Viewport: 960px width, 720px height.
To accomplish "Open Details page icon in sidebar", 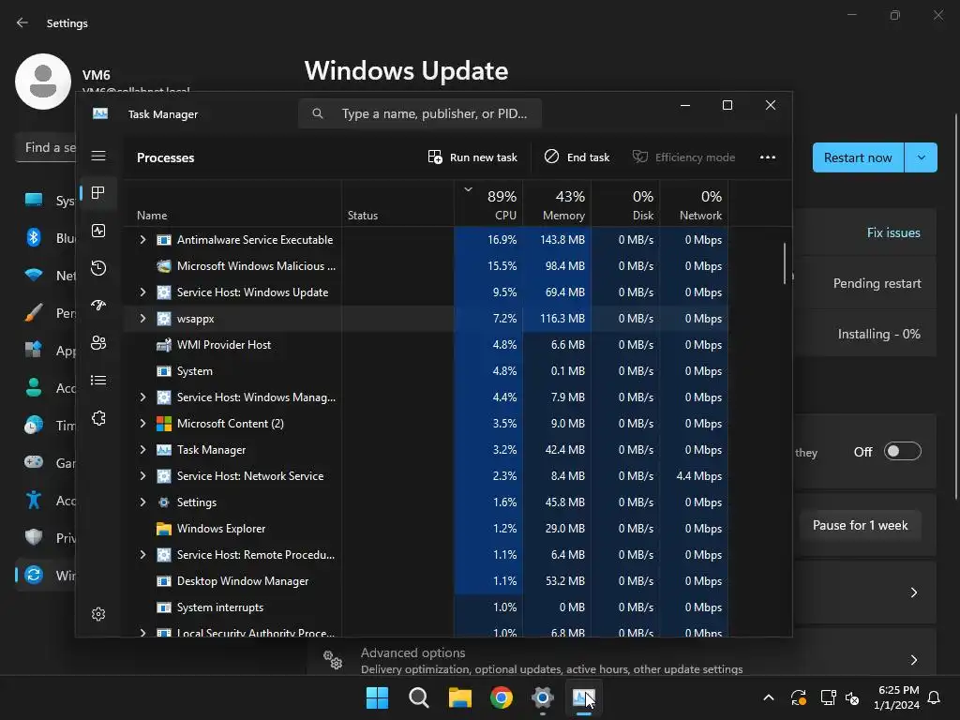I will click(x=97, y=381).
